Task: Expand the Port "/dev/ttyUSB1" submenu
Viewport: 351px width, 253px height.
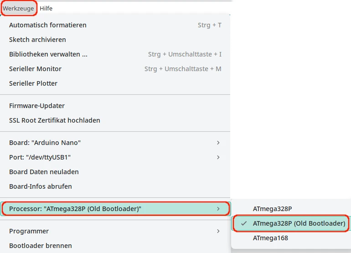Action: 40,157
